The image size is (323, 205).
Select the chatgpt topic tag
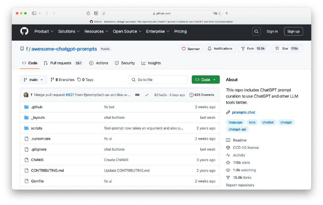pyautogui.click(x=286, y=122)
